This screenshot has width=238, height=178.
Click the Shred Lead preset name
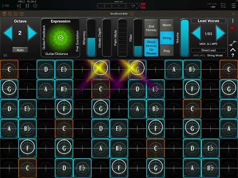208,50
